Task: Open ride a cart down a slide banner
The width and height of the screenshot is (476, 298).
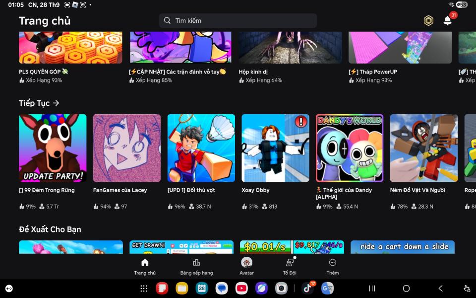Action: click(403, 247)
